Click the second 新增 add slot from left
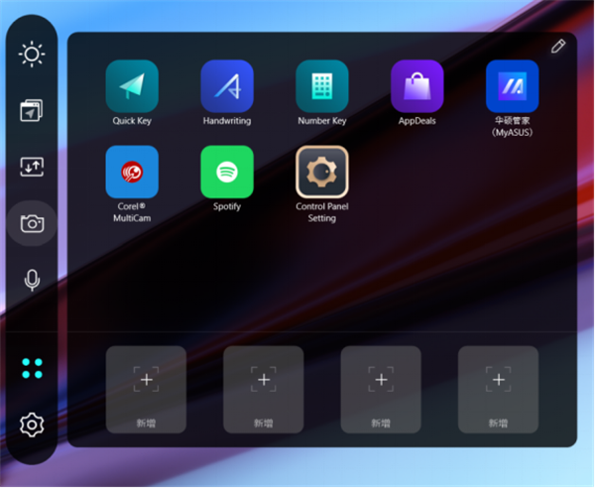Viewport: 595px width, 488px height. [x=263, y=389]
